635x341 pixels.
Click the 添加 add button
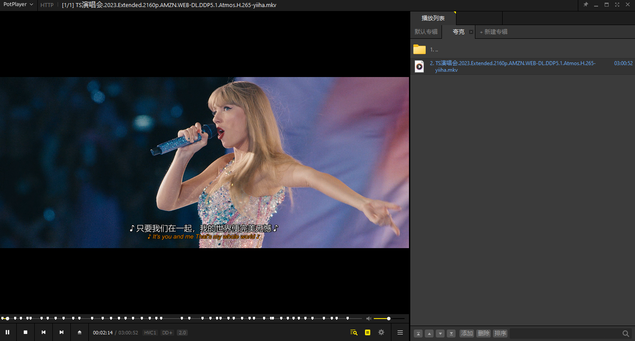(467, 334)
